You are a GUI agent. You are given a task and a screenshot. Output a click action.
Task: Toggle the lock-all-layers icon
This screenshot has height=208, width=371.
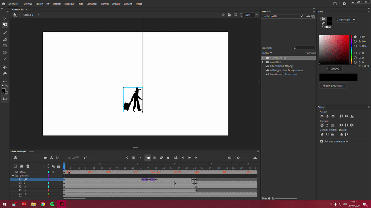click(x=58, y=166)
